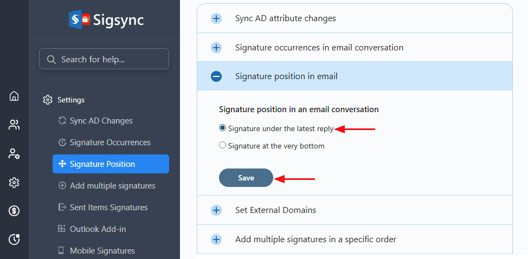Open 'Sync AD Changes' sidebar item

(x=101, y=121)
